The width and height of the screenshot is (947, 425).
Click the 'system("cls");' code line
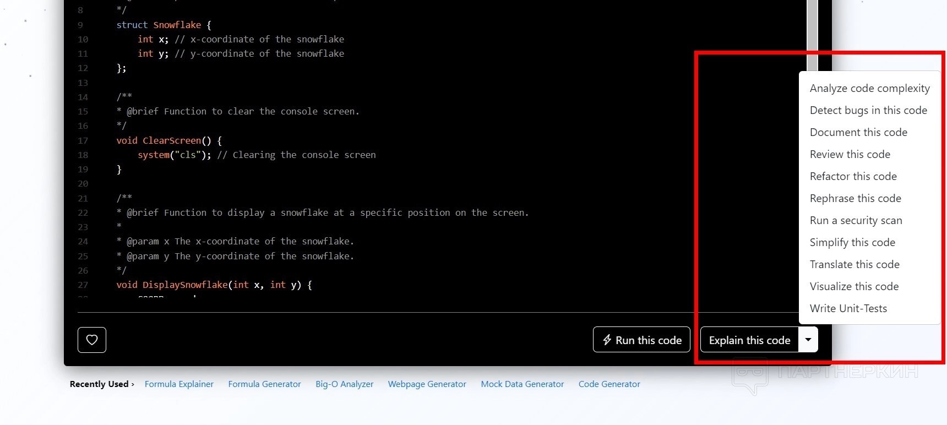pos(174,155)
